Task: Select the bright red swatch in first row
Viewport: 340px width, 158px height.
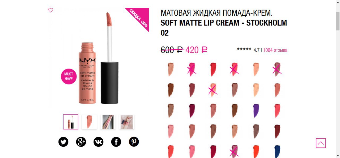Action: (213, 69)
